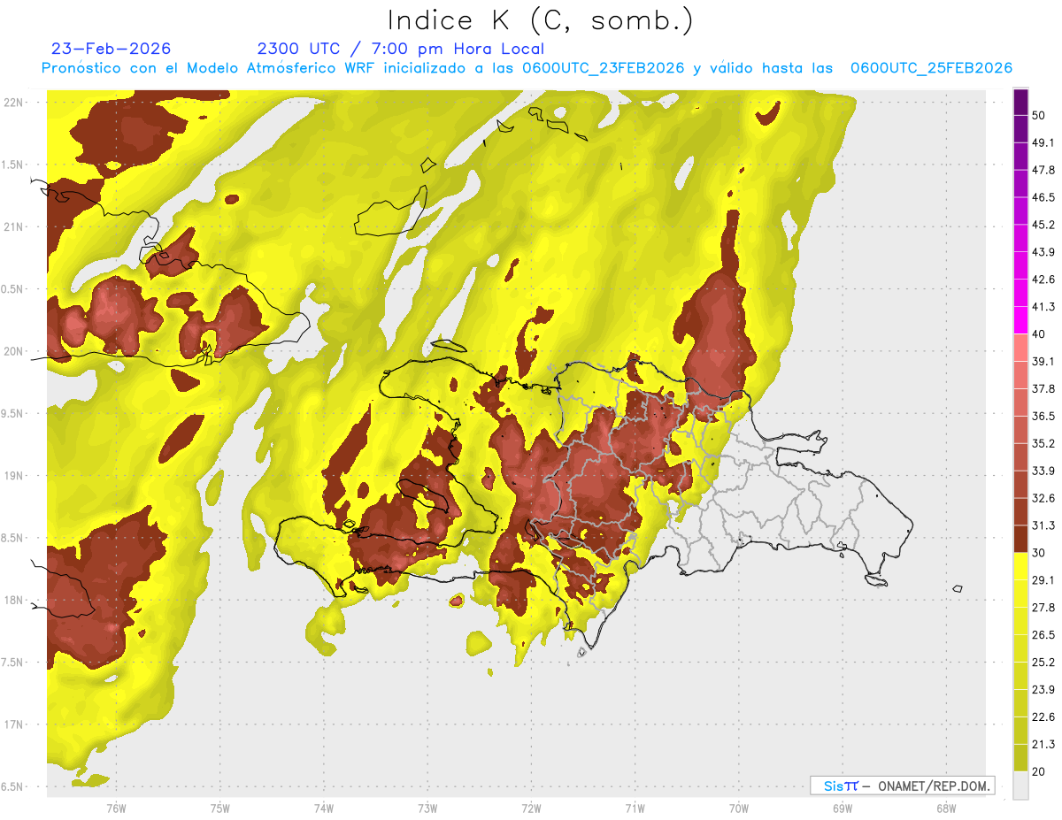Click the '76W' longitude label
This screenshot has width=1062, height=820.
click(x=116, y=809)
